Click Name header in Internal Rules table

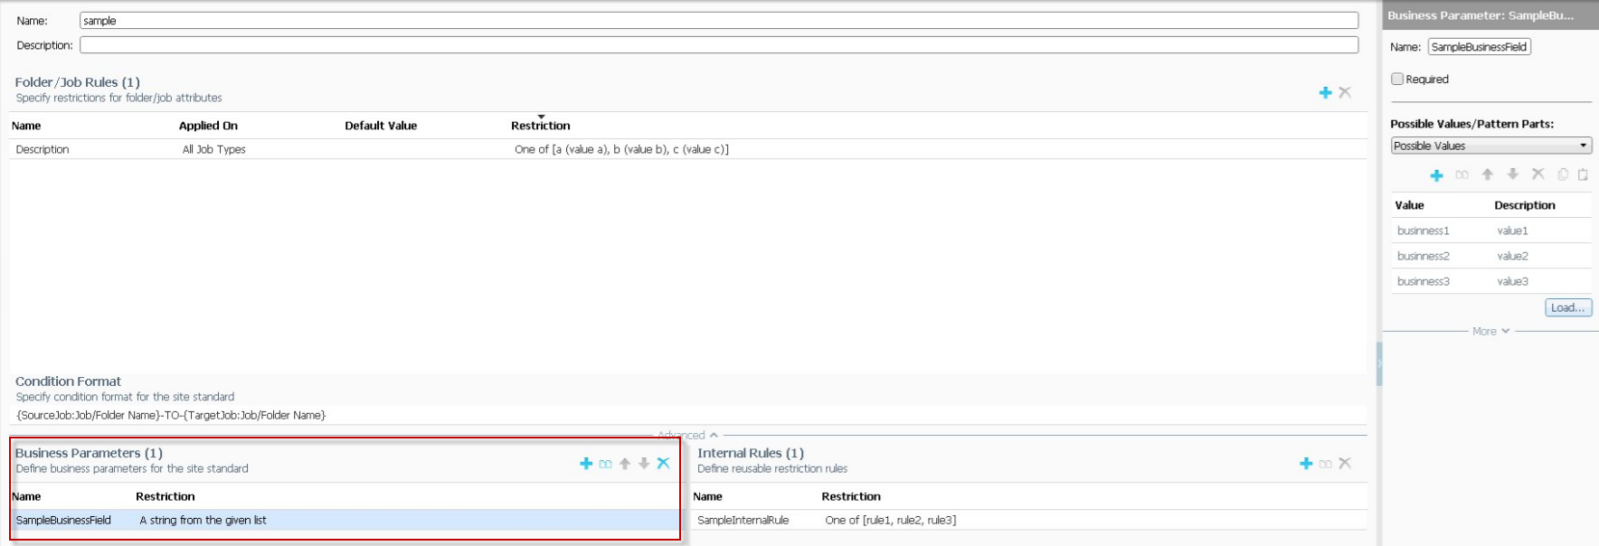(707, 496)
